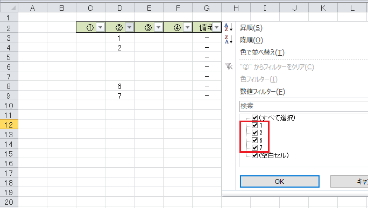The width and height of the screenshot is (368, 208).
Task: Click the キャンセル button
Action: [x=349, y=182]
